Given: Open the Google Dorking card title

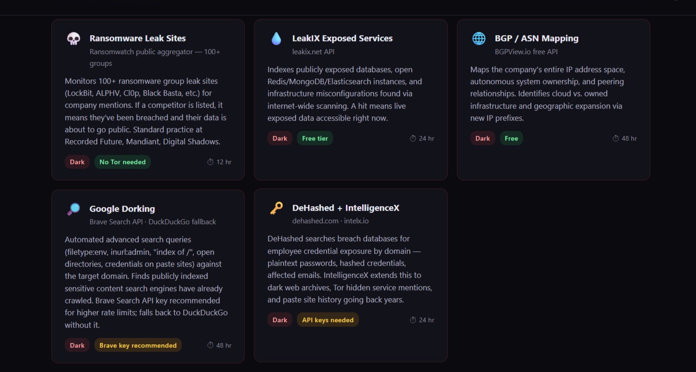Looking at the screenshot, I should pos(122,209).
